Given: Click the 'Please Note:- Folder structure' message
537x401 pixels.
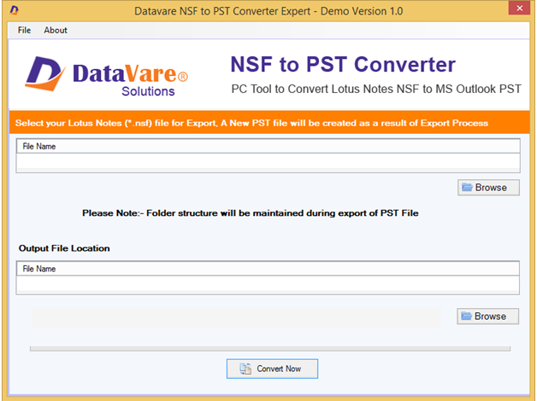Looking at the screenshot, I should [251, 213].
